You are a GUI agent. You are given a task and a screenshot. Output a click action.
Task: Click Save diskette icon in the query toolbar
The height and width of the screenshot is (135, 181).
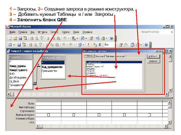[19, 45]
